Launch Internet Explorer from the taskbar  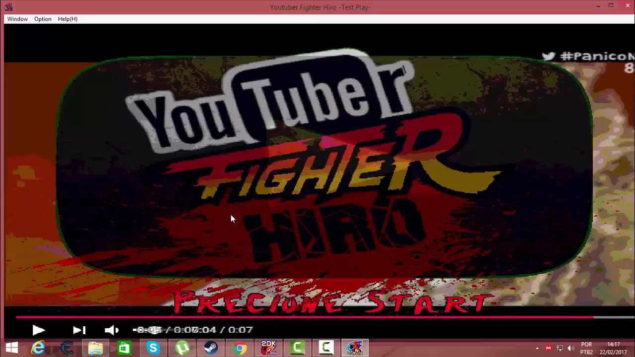coord(38,348)
